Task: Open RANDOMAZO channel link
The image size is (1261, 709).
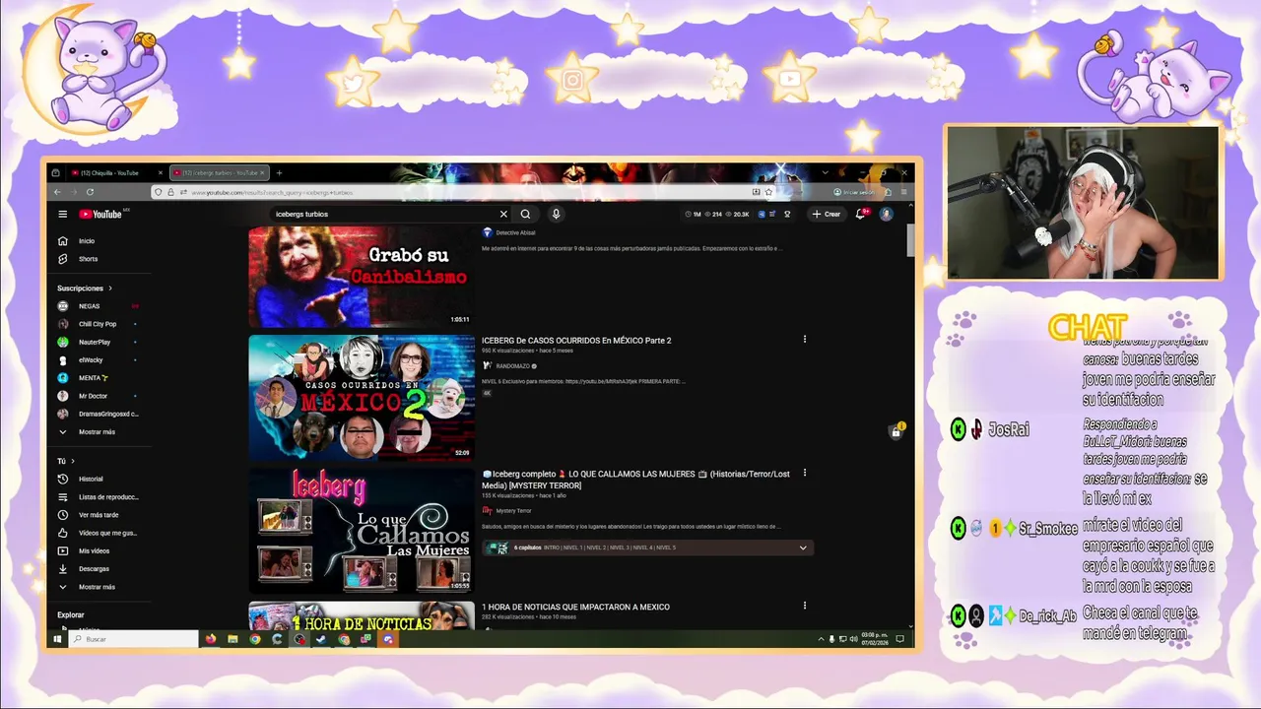Action: pyautogui.click(x=512, y=366)
